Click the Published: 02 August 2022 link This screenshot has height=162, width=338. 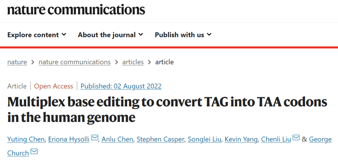[121, 86]
